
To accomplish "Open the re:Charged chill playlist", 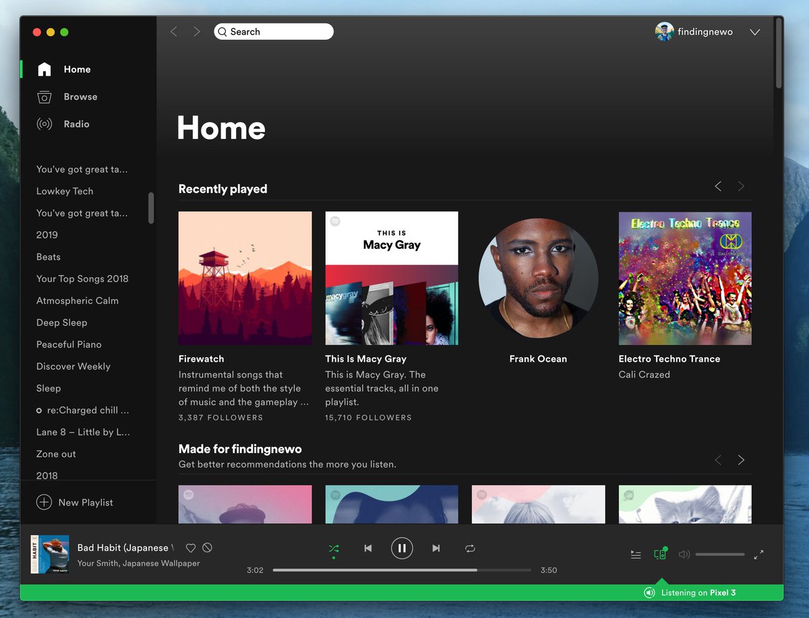I will pyautogui.click(x=88, y=410).
